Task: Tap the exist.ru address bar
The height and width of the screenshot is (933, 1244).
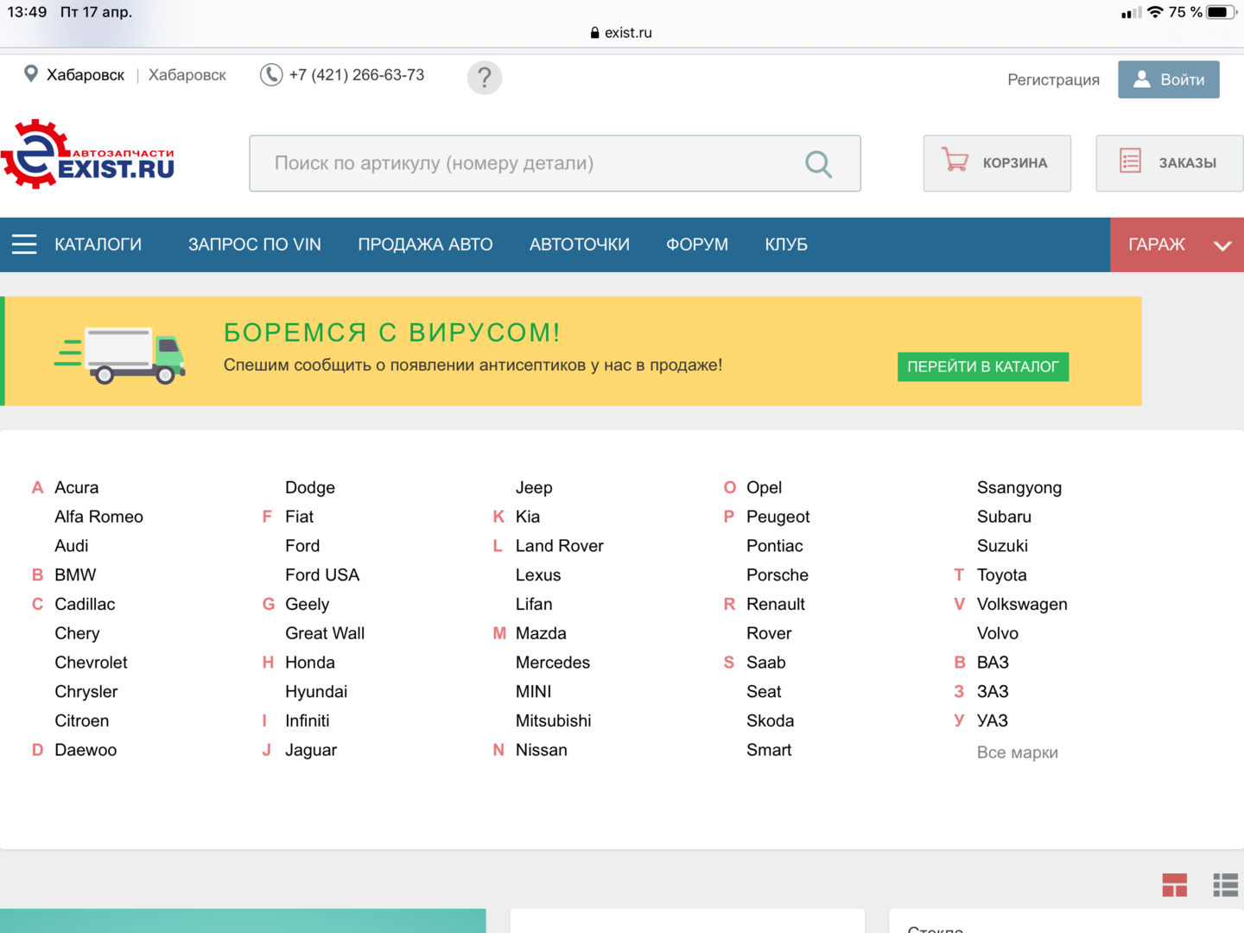Action: pos(622,33)
